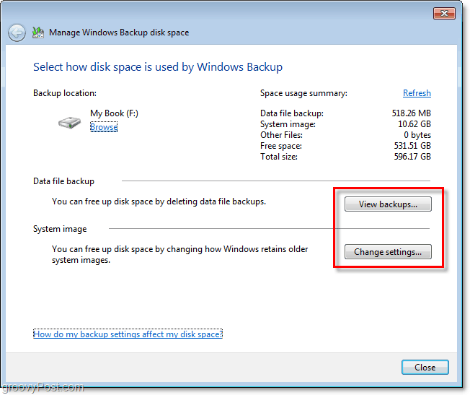Viewport: 470px width, 395px height.
Task: Click the 596.17 GB total size value
Action: click(412, 157)
